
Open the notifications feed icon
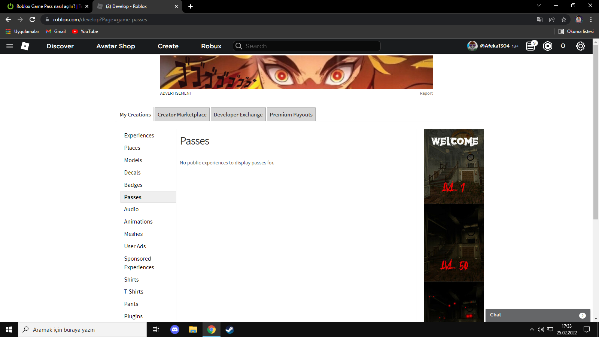[531, 46]
